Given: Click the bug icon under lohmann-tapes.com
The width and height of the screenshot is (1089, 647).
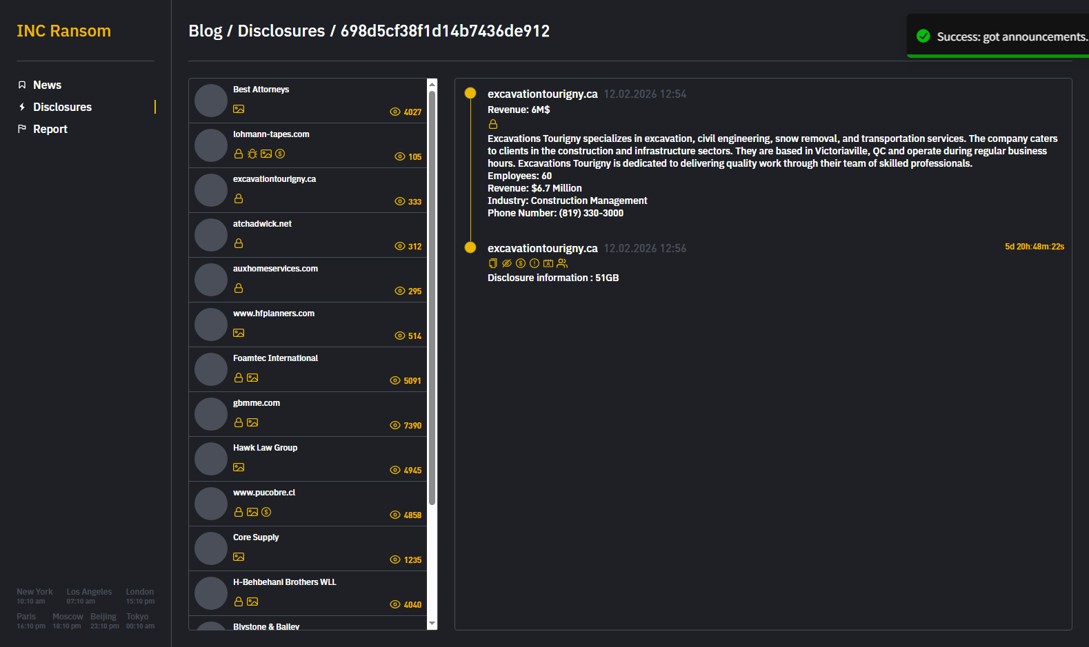Looking at the screenshot, I should (252, 154).
